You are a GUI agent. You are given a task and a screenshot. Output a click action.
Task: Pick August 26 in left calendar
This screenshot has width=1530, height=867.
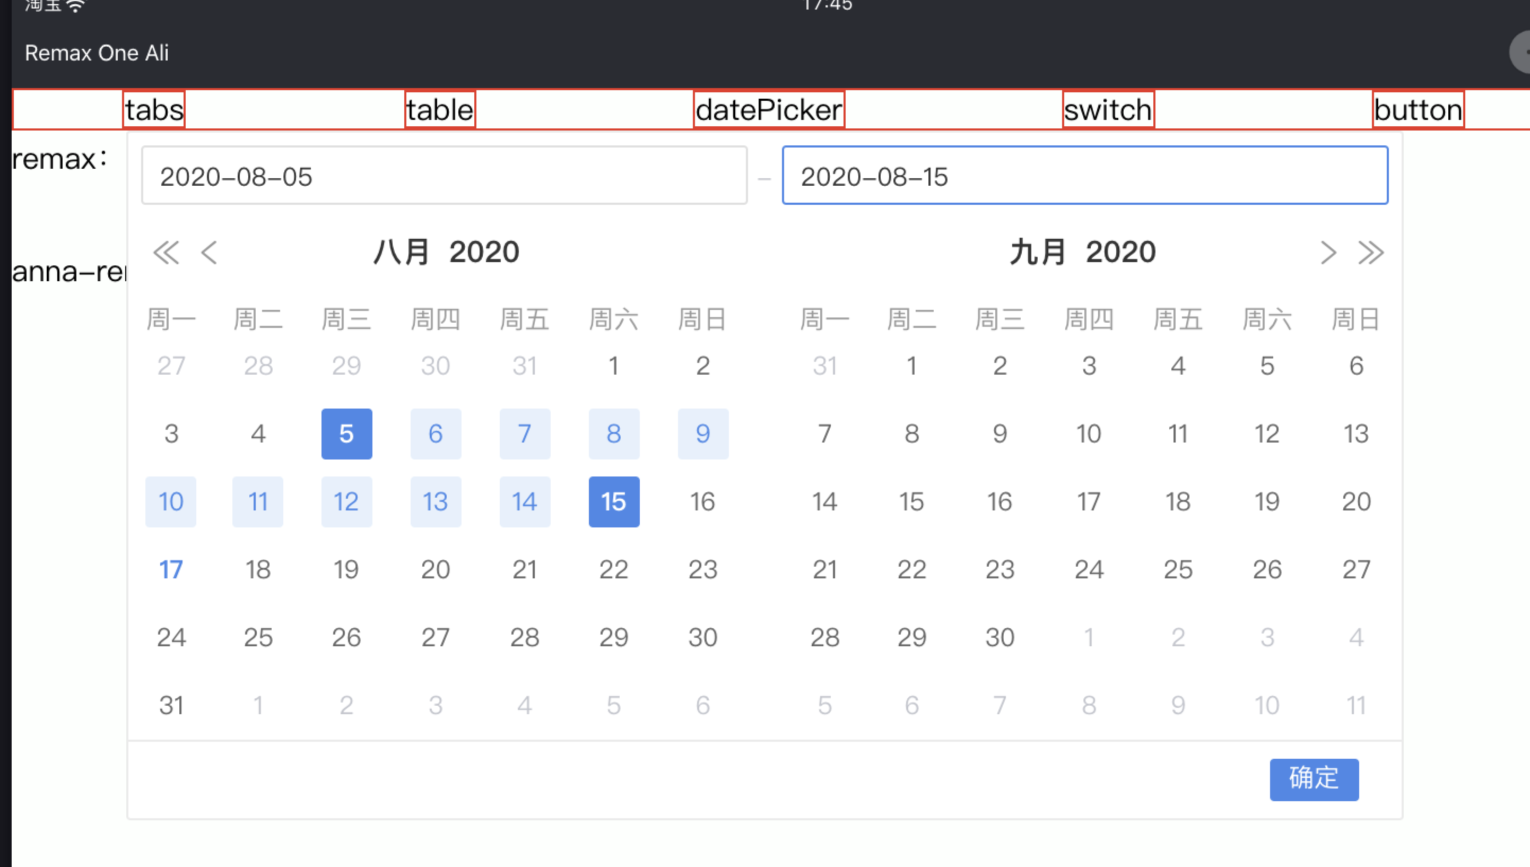(x=346, y=638)
